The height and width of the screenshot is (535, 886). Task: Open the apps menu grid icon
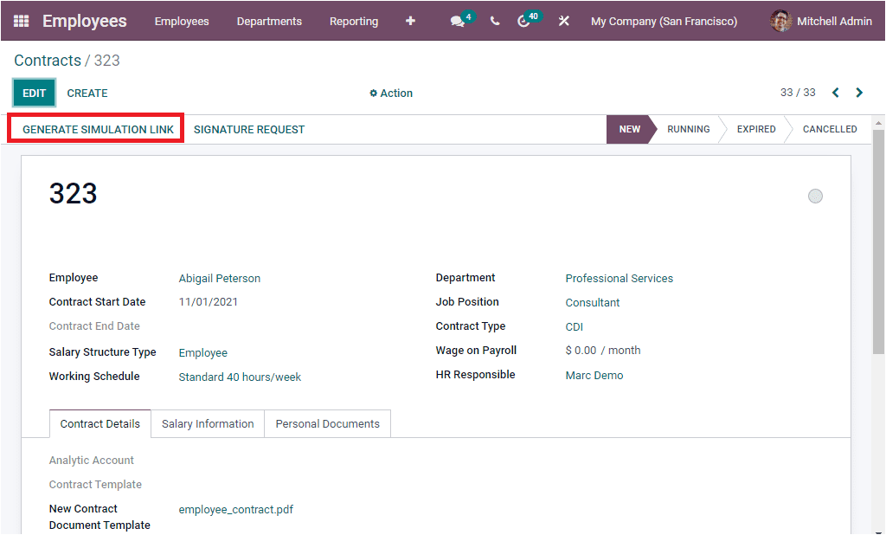tap(19, 21)
